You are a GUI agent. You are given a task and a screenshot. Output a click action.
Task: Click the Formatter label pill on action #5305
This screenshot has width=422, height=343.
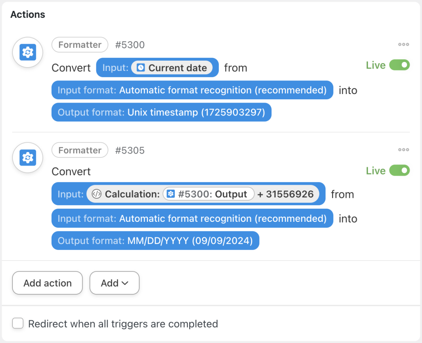click(x=80, y=150)
